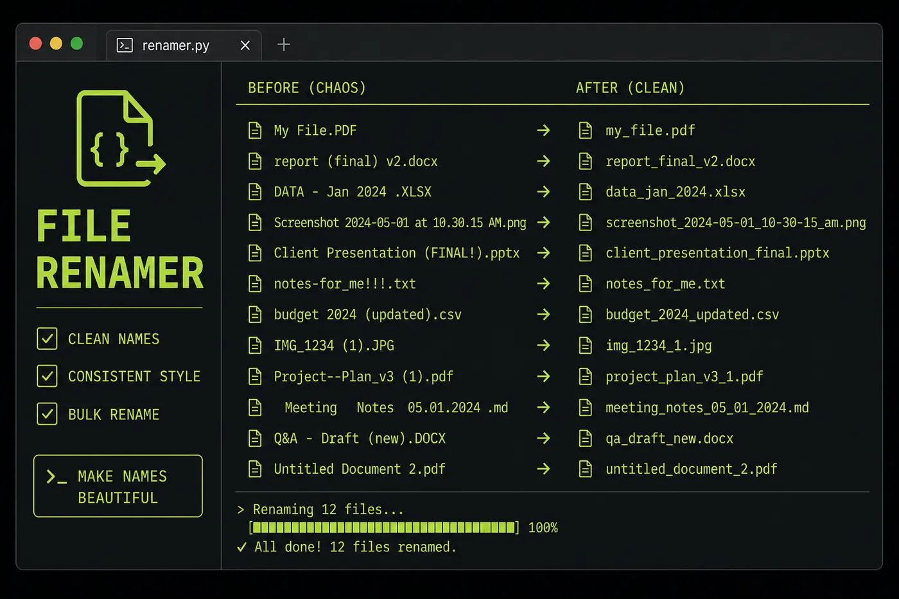
Task: Close the renamer.py tab
Action: pyautogui.click(x=245, y=45)
